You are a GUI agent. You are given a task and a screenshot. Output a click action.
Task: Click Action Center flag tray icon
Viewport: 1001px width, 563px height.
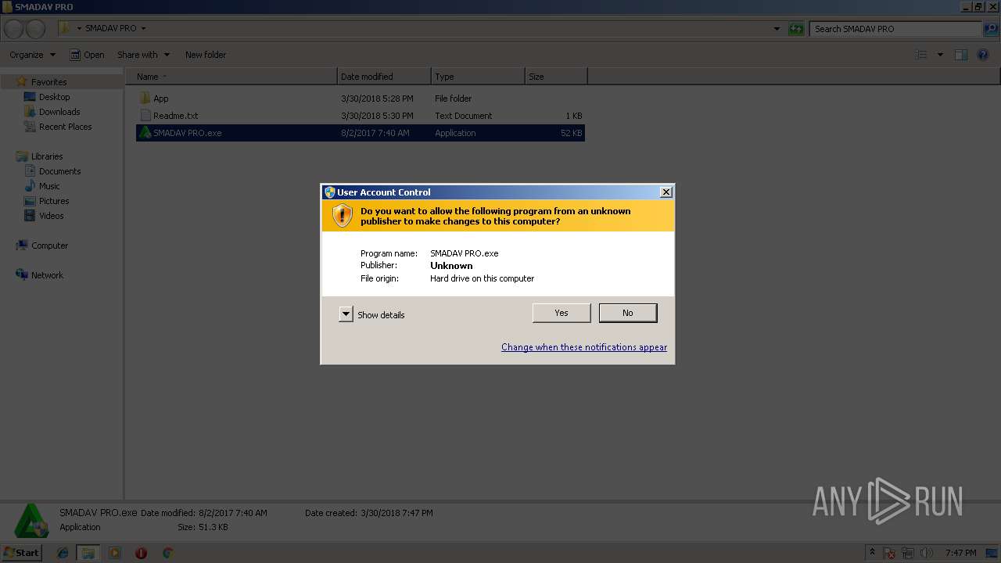point(890,553)
